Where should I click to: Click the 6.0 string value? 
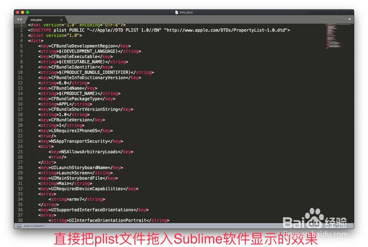point(63,83)
